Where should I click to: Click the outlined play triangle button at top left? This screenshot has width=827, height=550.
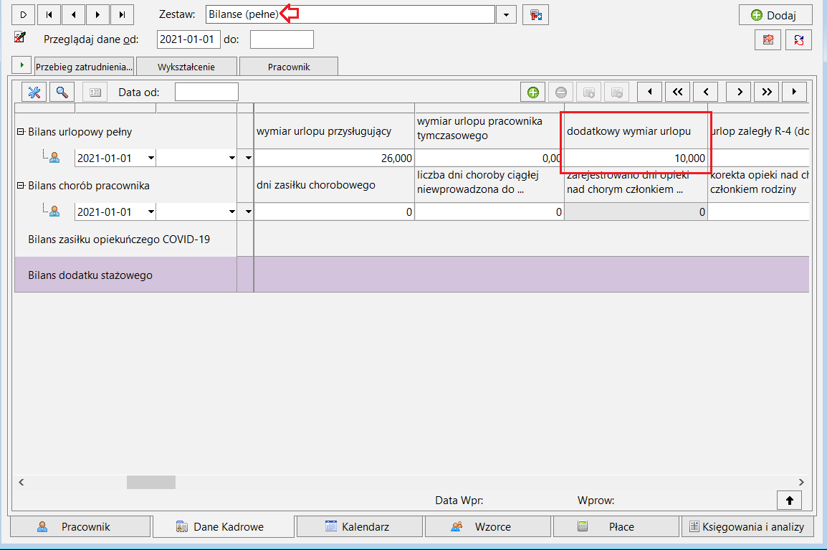23,15
